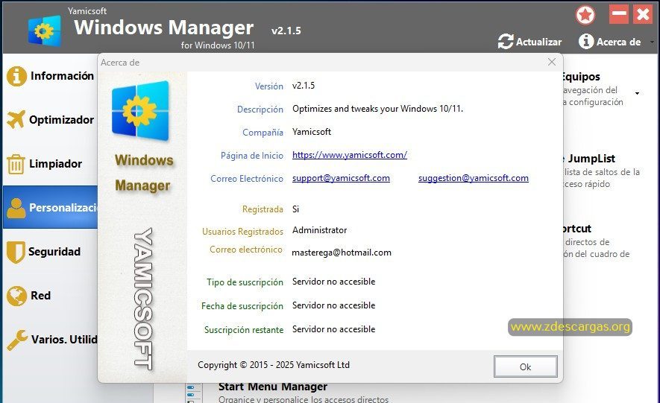Switch to the Optimizador tab

pos(61,120)
